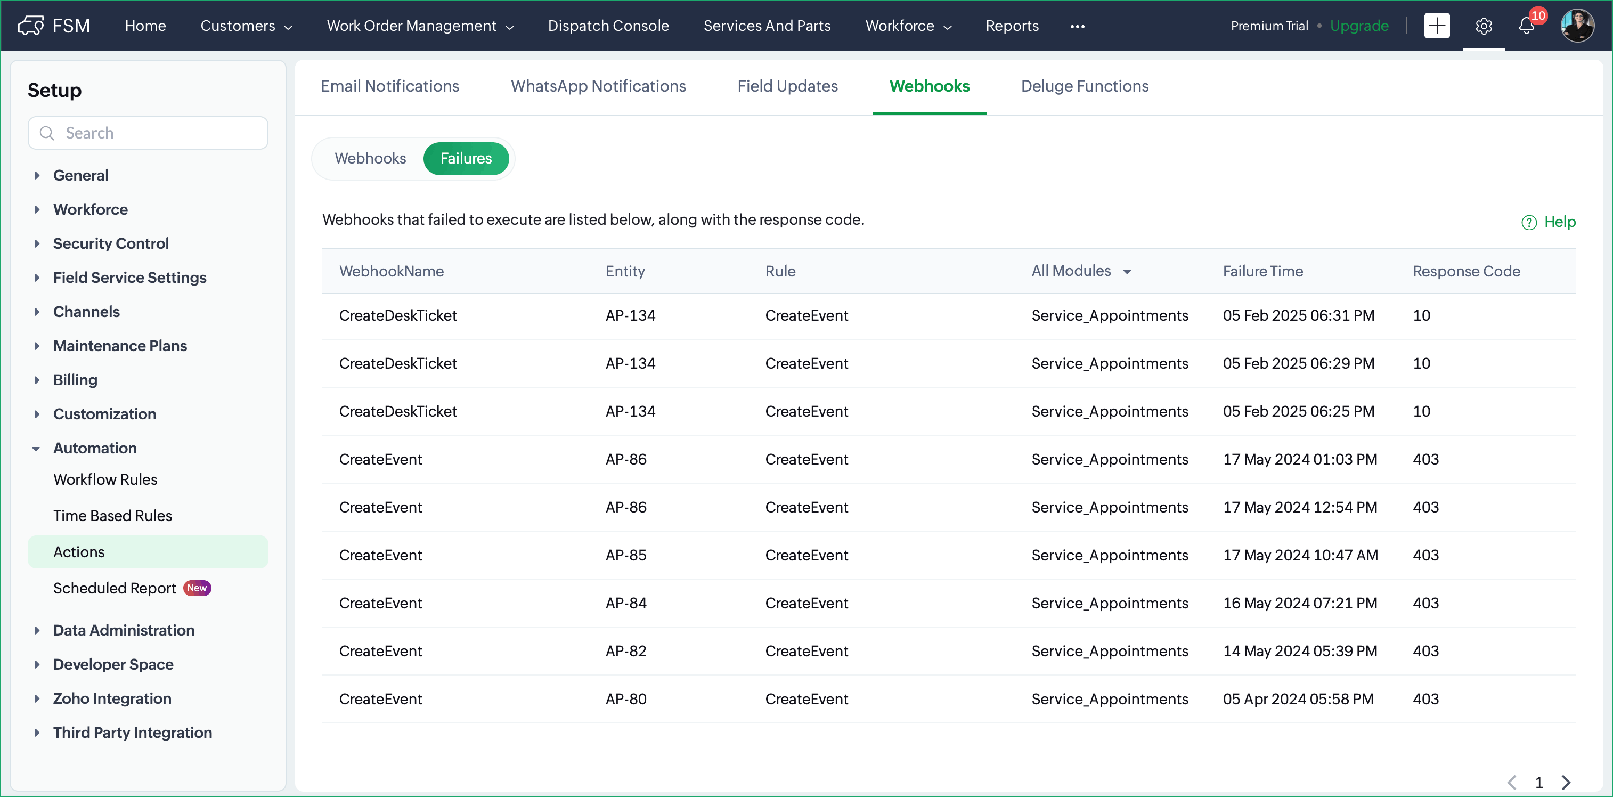Click the Help question mark icon
The width and height of the screenshot is (1613, 797).
tap(1528, 222)
